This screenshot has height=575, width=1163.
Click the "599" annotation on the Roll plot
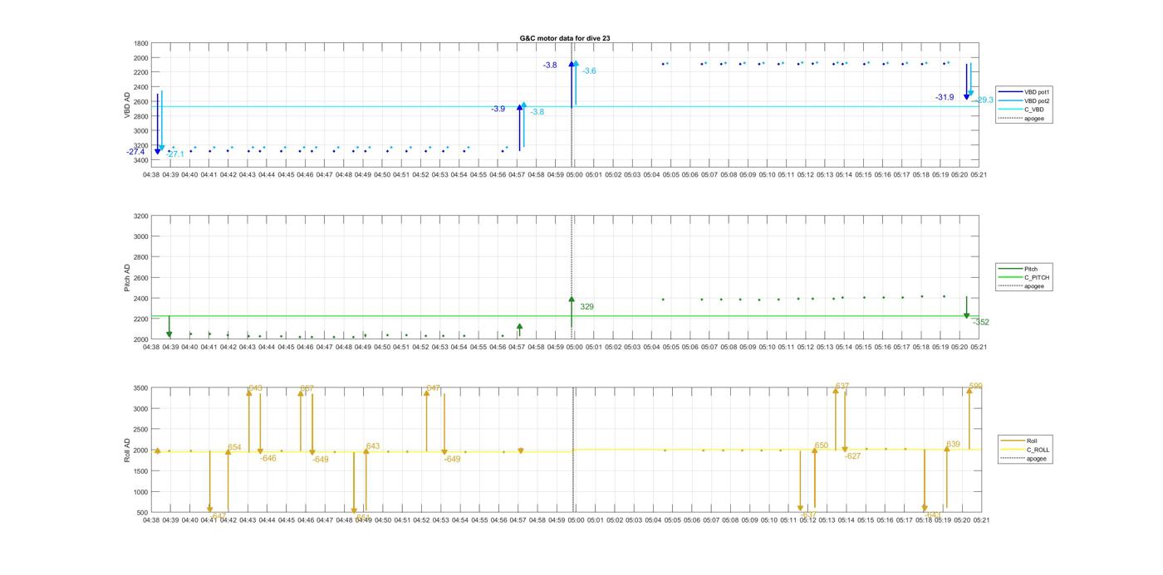pos(976,386)
